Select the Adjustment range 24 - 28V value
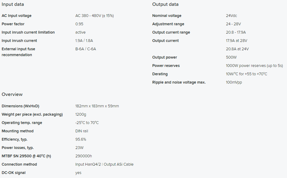The width and height of the screenshot is (287, 178). click(233, 24)
